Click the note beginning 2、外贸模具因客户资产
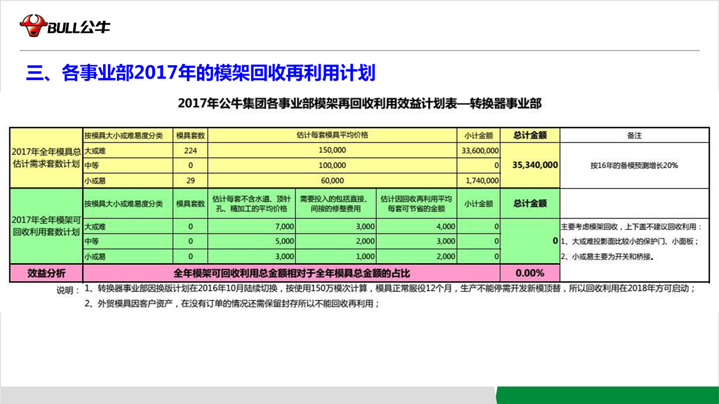Viewport: 719px width, 404px height. pos(232,303)
